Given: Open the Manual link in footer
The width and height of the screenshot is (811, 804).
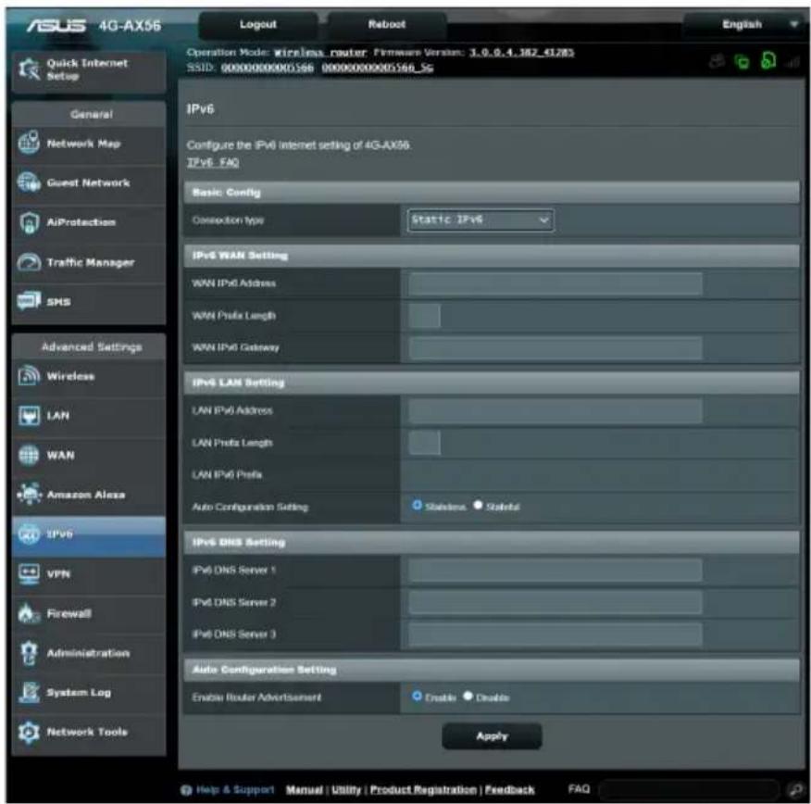Looking at the screenshot, I should tap(304, 790).
